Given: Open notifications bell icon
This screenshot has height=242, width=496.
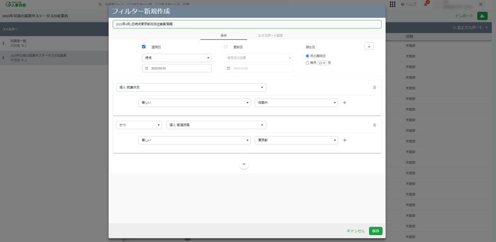Looking at the screenshot, I should pos(426,4).
